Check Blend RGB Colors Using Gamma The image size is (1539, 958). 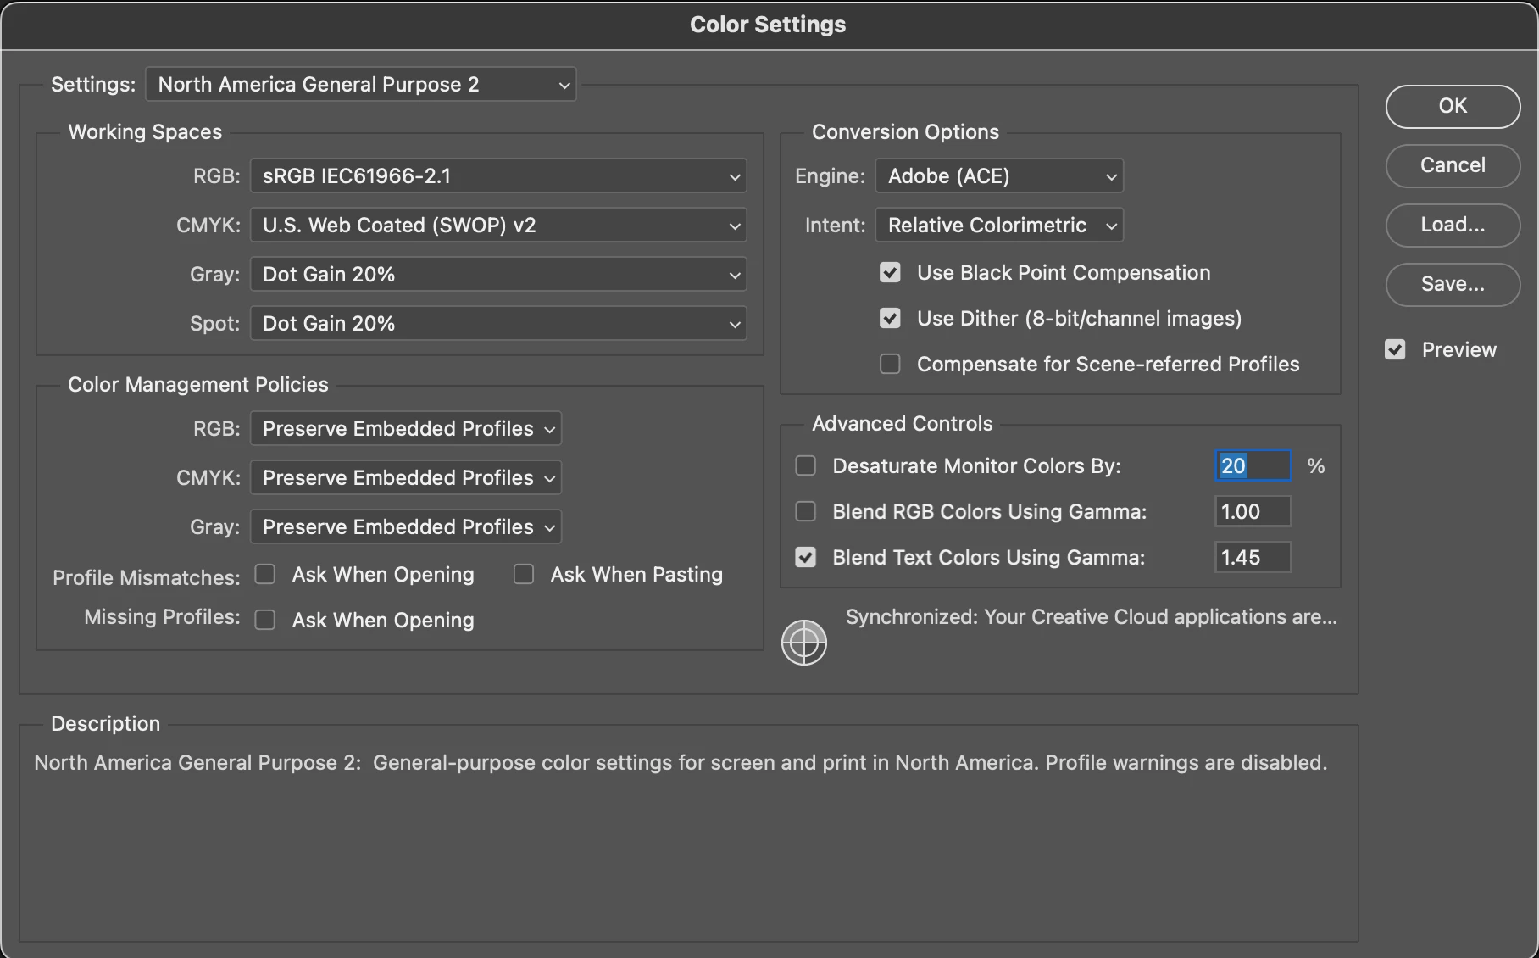point(806,512)
